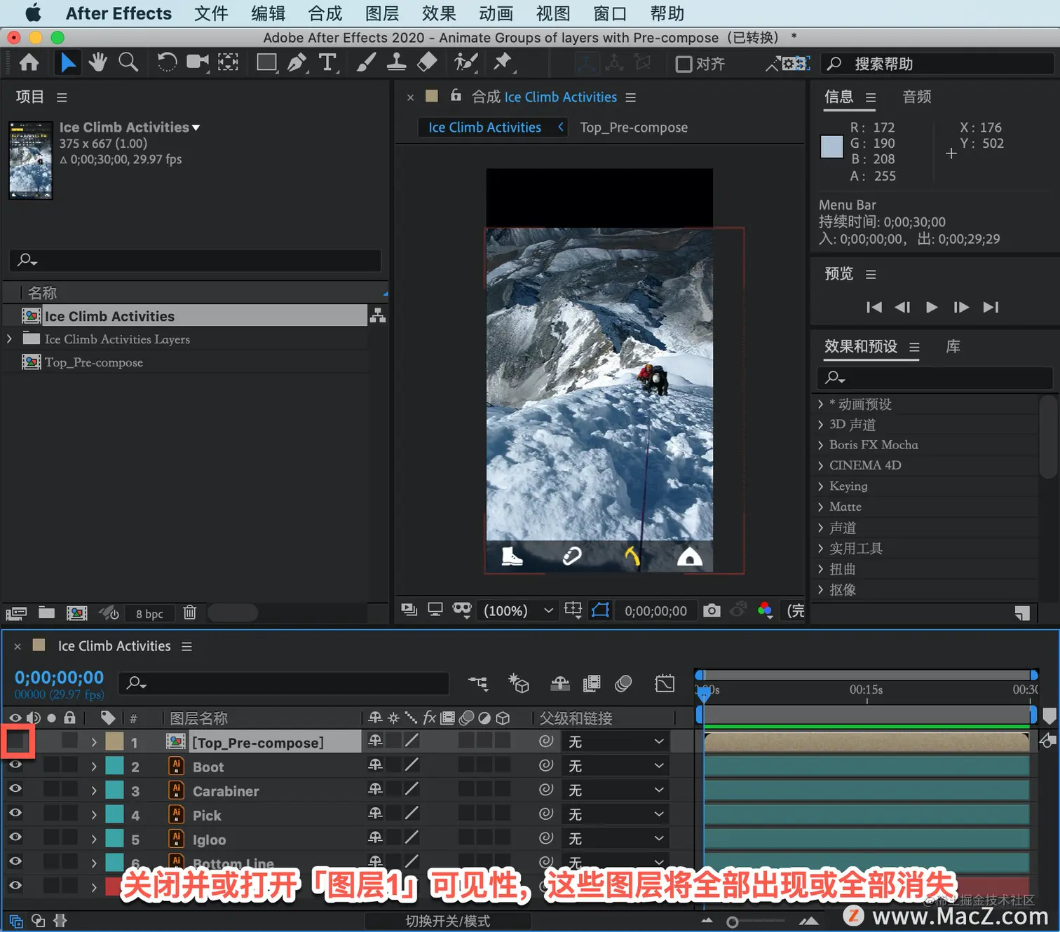This screenshot has width=1060, height=932.
Task: Open the 100% magnification dropdown
Action: [519, 610]
